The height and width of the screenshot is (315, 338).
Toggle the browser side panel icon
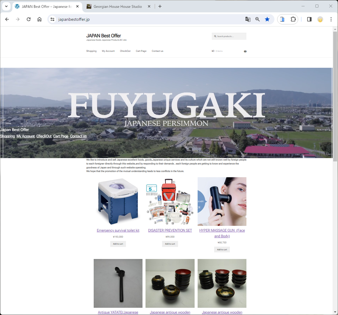309,19
